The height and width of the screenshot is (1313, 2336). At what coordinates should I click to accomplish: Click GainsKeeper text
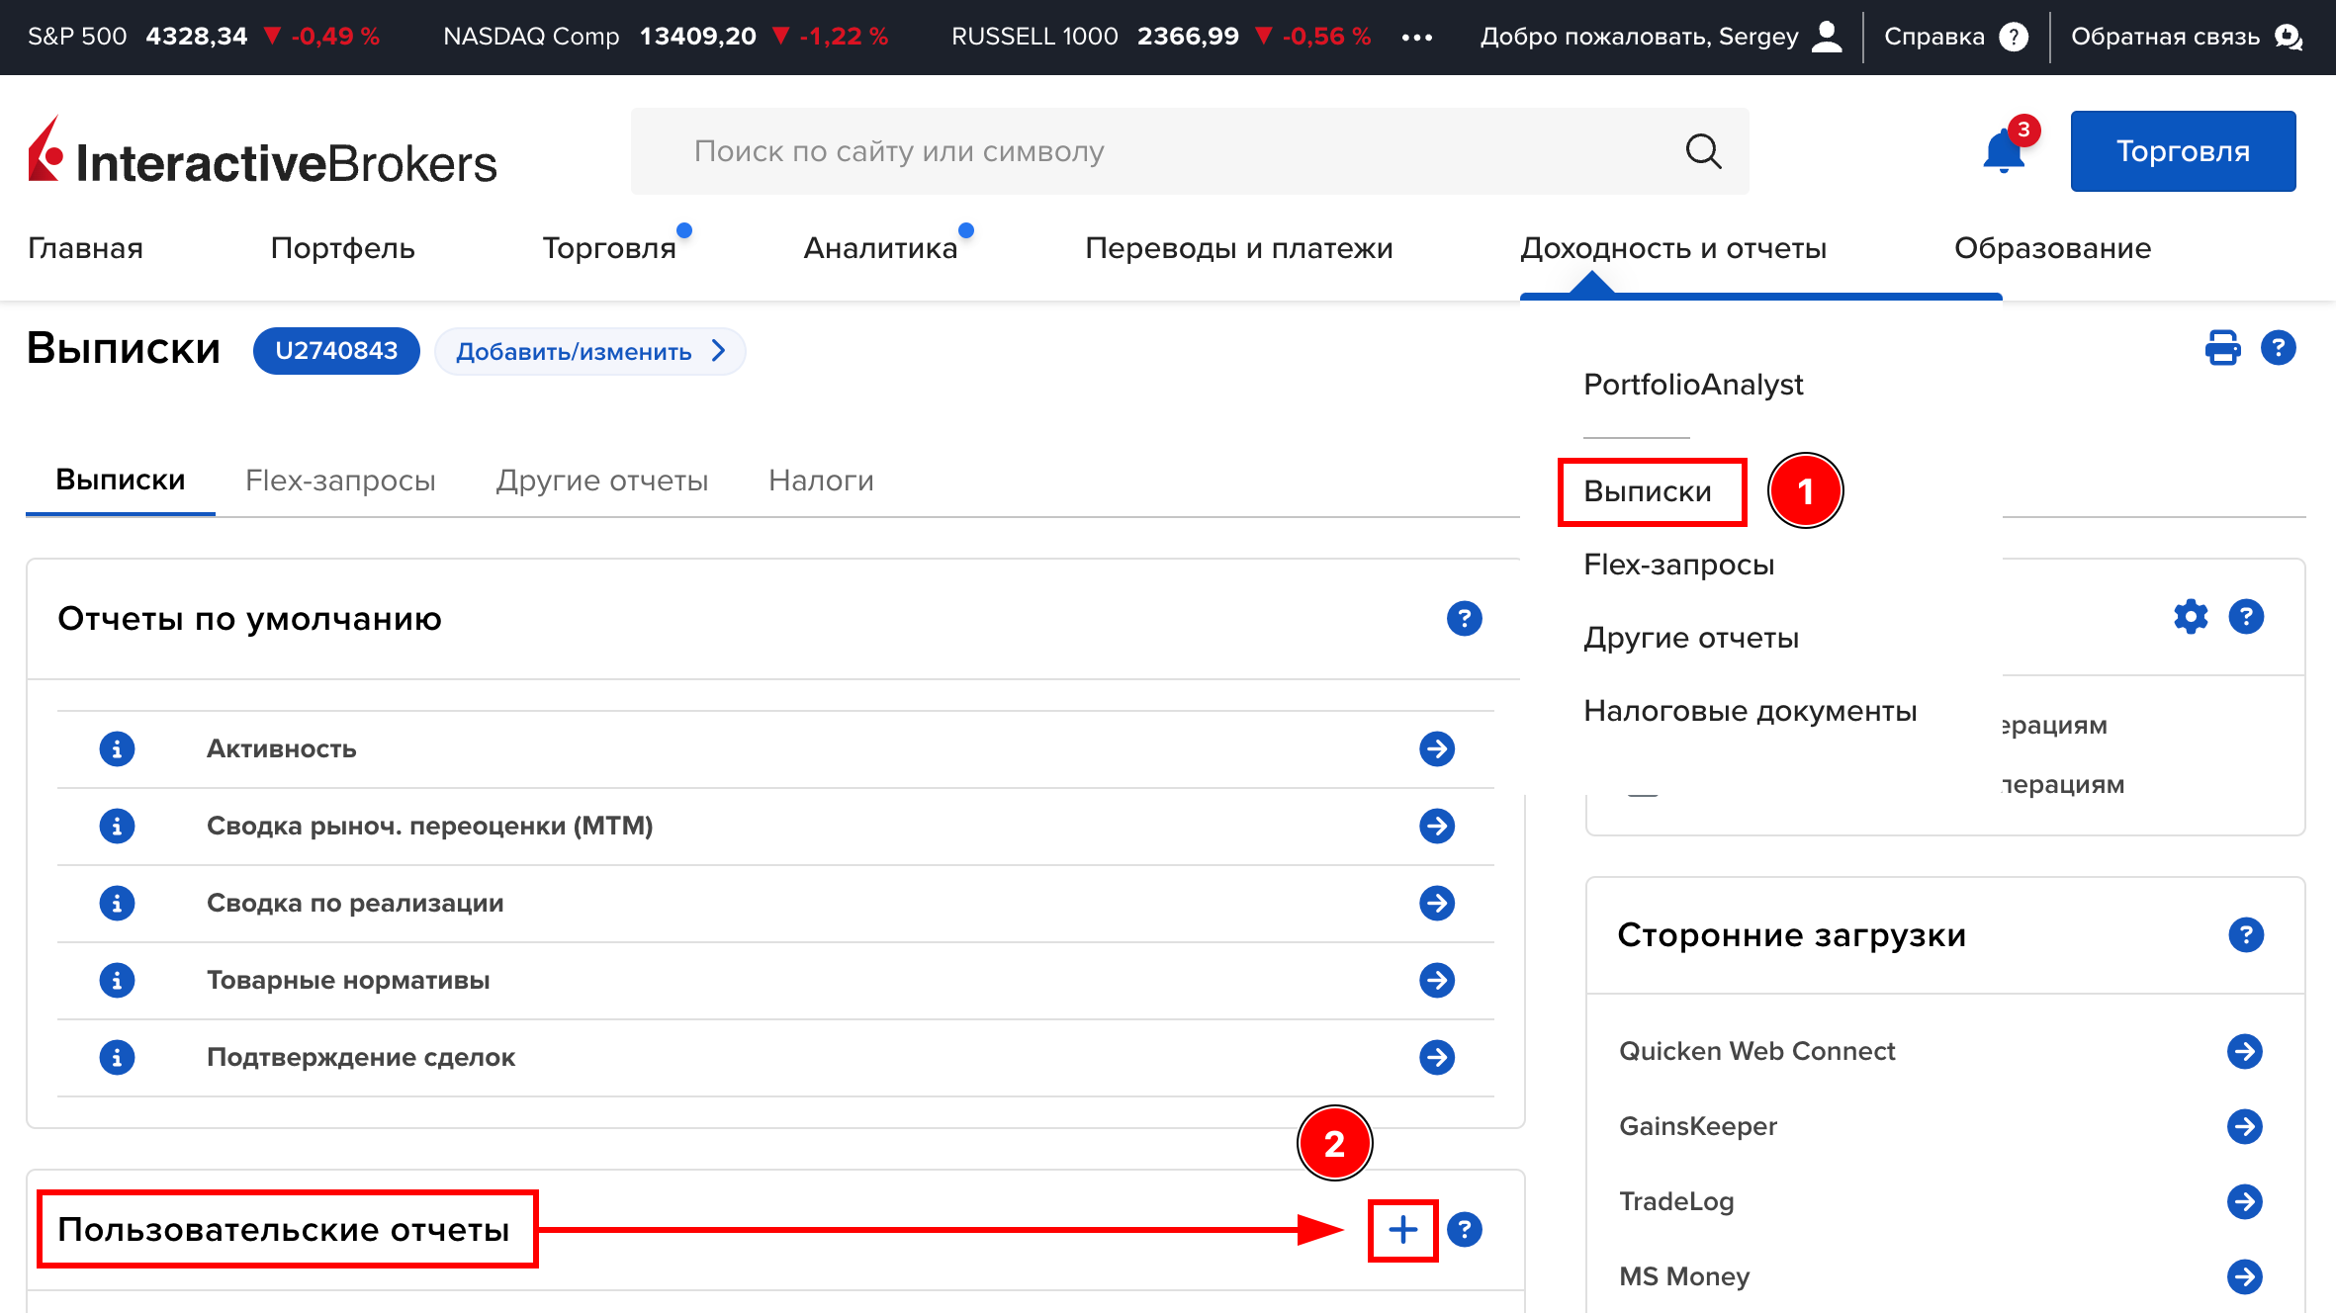(1697, 1126)
